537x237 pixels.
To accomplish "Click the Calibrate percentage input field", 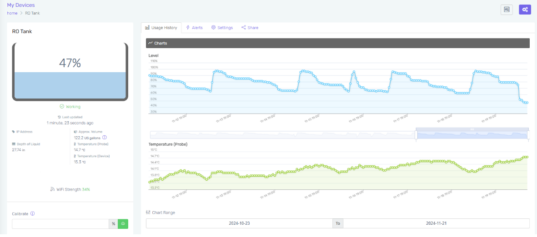I will [60, 224].
